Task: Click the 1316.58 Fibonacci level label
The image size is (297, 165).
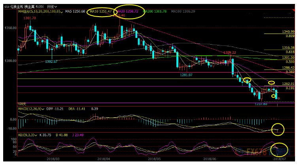Action: click(x=288, y=48)
